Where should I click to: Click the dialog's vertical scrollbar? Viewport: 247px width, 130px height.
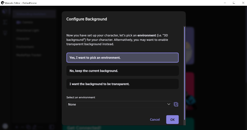(x=185, y=74)
